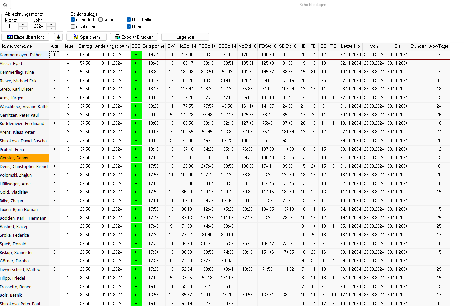Click the green ZBB plus for Sroka, Federica
The image size is (464, 306).
click(x=136, y=235)
